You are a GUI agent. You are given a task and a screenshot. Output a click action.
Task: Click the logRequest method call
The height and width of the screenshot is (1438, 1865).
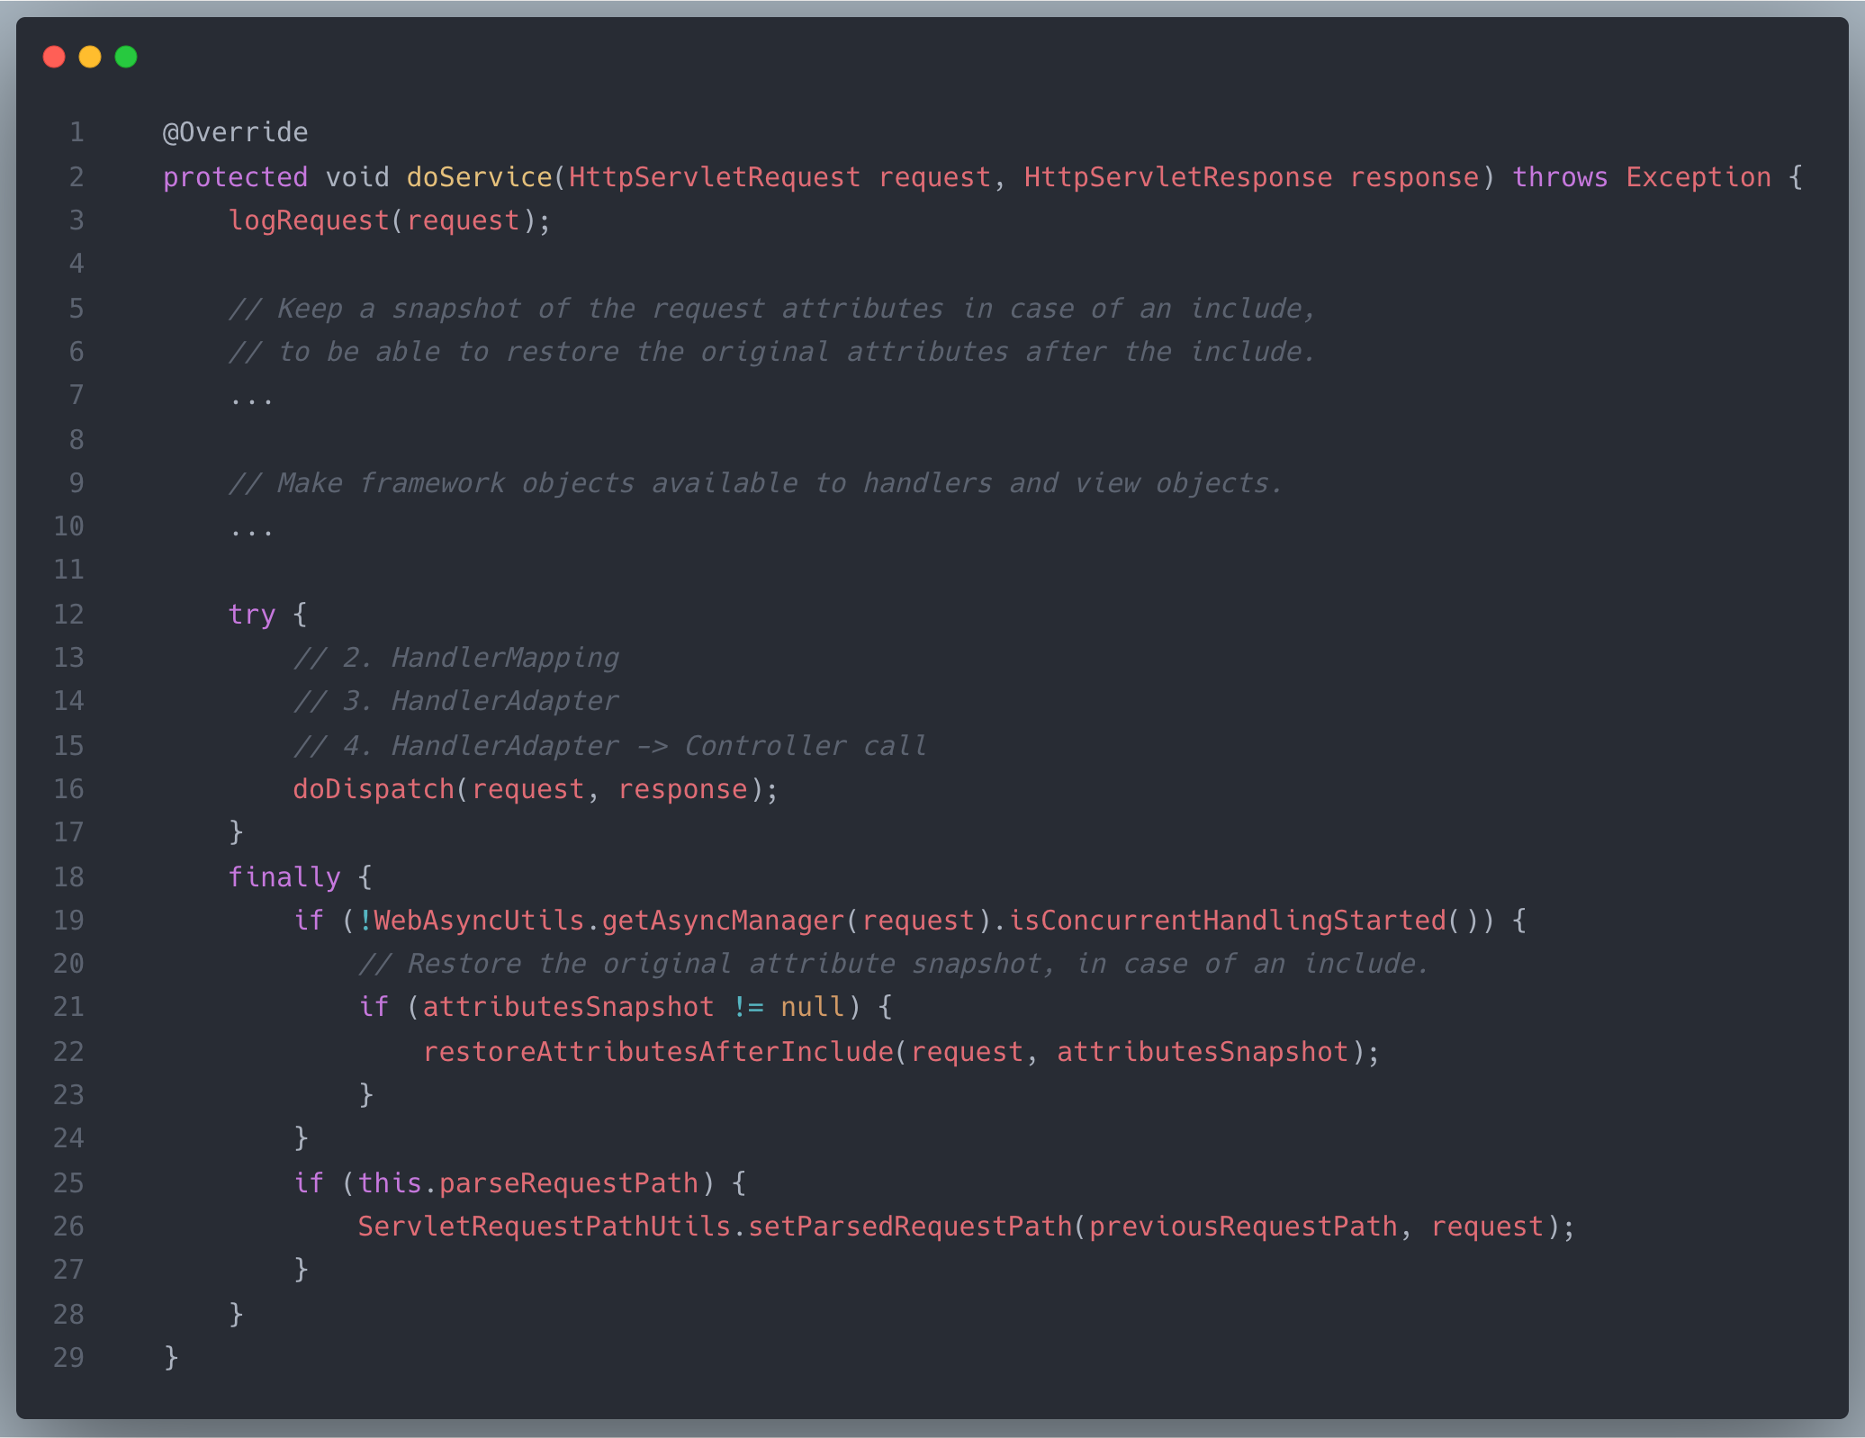click(308, 220)
